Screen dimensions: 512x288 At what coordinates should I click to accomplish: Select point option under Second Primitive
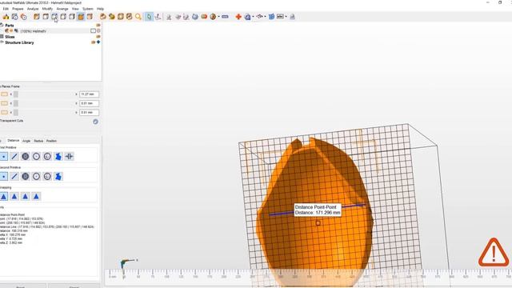tap(3, 177)
